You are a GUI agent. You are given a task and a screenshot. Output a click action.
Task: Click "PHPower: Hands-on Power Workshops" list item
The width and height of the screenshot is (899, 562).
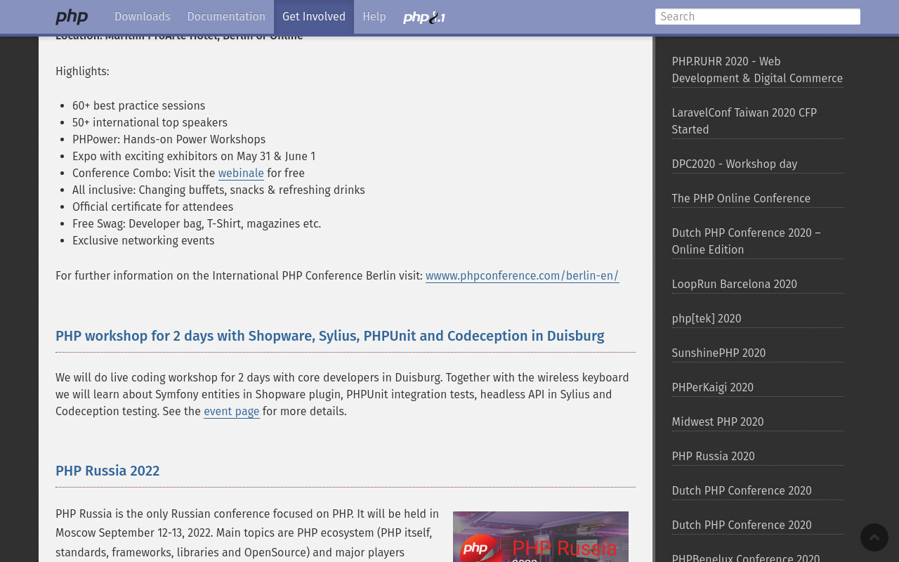click(169, 140)
